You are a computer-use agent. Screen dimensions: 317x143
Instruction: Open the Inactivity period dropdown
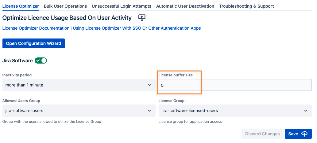pos(79,85)
